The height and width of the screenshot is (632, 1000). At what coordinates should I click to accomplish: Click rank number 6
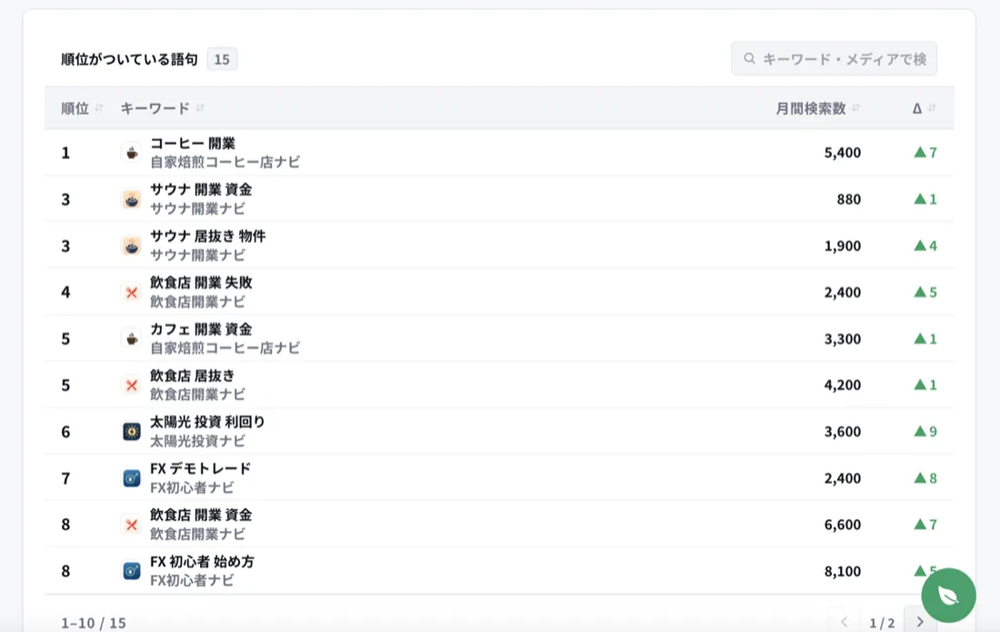point(65,432)
